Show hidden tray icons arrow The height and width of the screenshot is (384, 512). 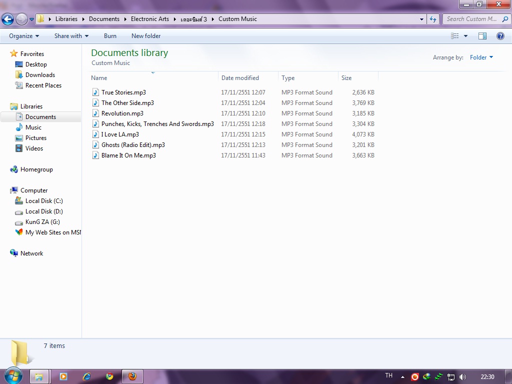pos(402,377)
